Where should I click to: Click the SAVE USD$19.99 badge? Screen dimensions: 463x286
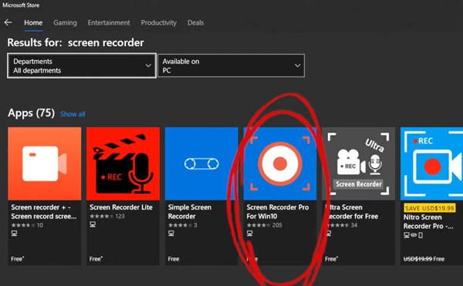click(430, 208)
